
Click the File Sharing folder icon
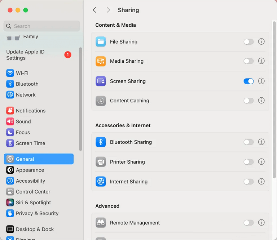(101, 42)
